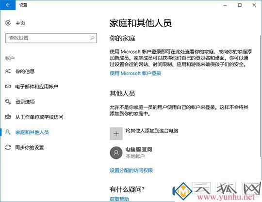Click the 家庭和其他人员 page title
Screen dimensions: 262x202
pos(141,23)
